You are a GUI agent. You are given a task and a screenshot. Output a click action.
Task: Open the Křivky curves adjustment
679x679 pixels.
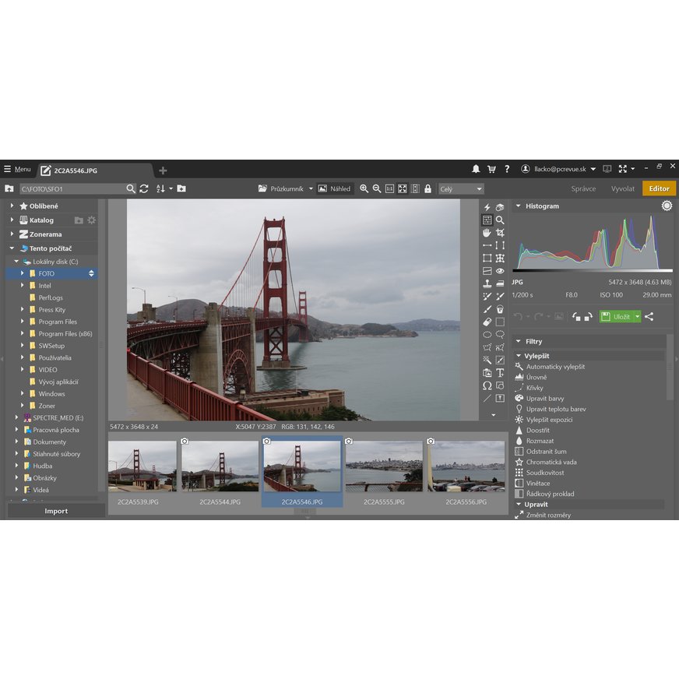pyautogui.click(x=534, y=388)
